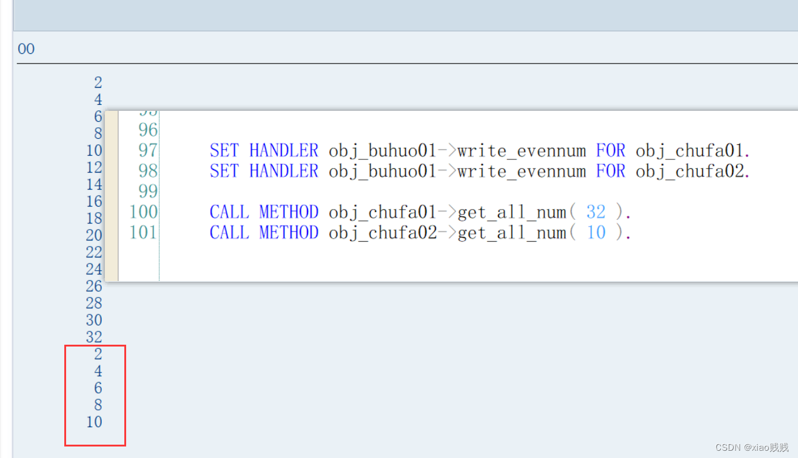Select the SET HANDLER keyword on line 97

[x=263, y=150]
